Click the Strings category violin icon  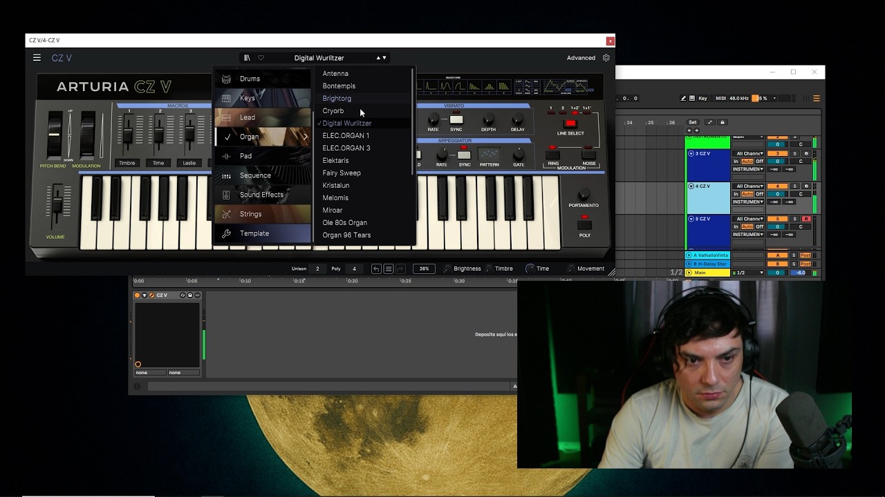(226, 214)
